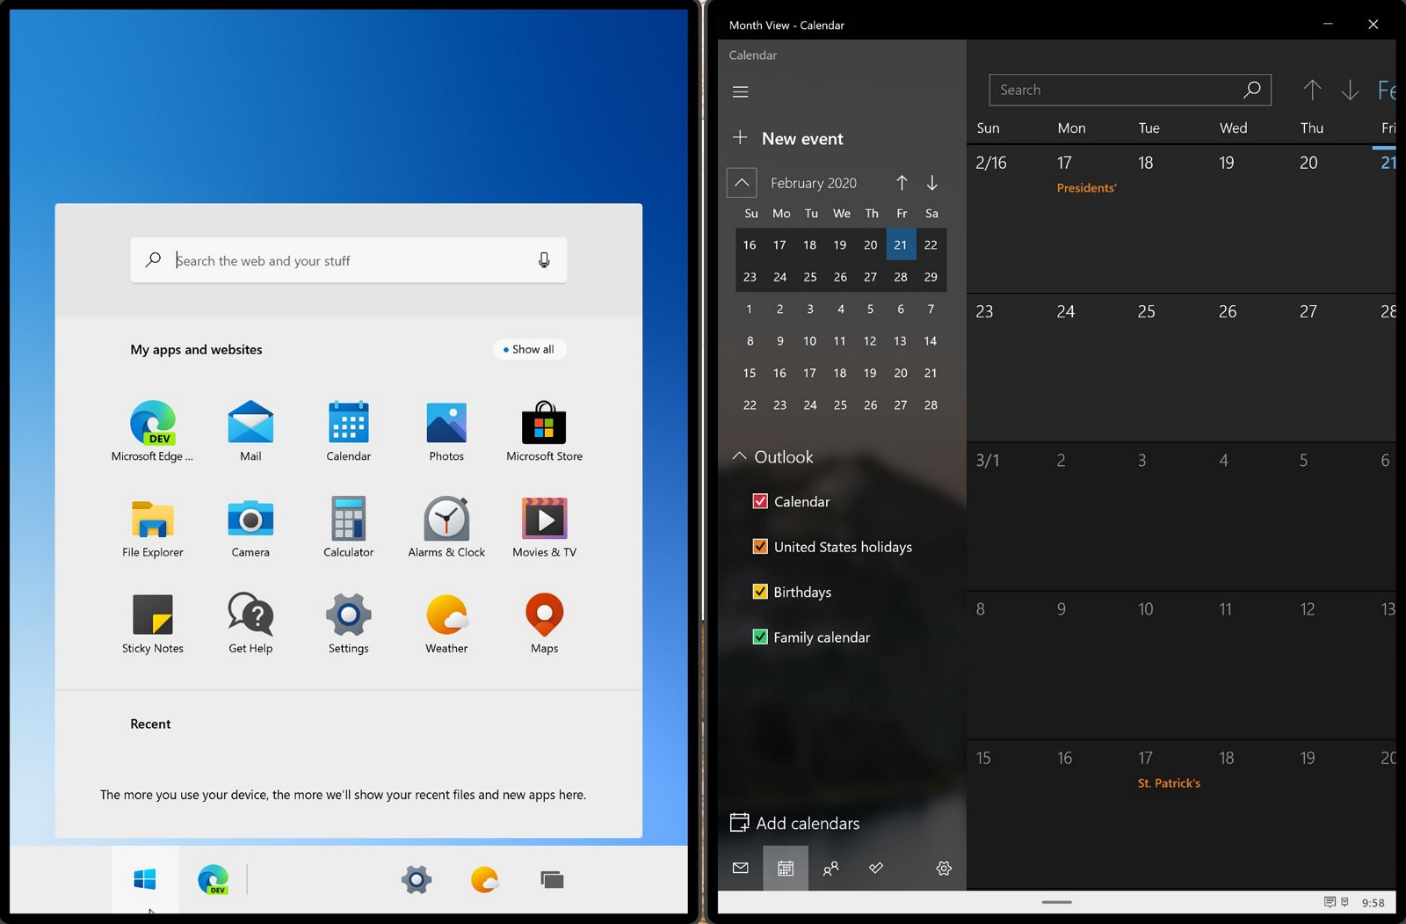Viewport: 1406px width, 924px height.
Task: Select March 14 in mini calendar
Action: 931,341
